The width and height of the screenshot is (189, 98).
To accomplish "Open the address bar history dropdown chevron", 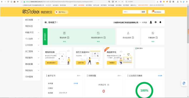I will (122, 2).
